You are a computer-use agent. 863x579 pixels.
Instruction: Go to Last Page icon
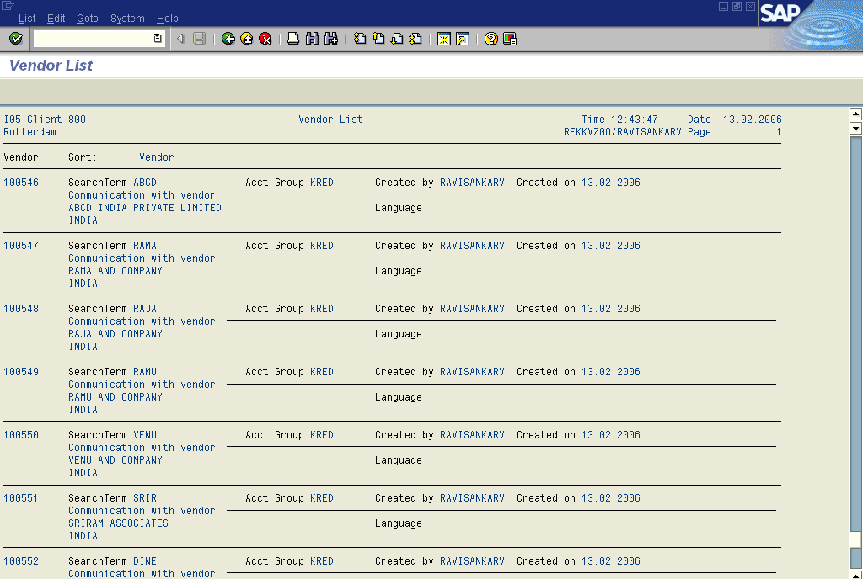point(415,39)
